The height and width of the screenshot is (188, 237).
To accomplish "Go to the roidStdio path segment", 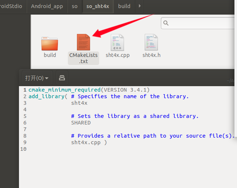I will [x=12, y=6].
